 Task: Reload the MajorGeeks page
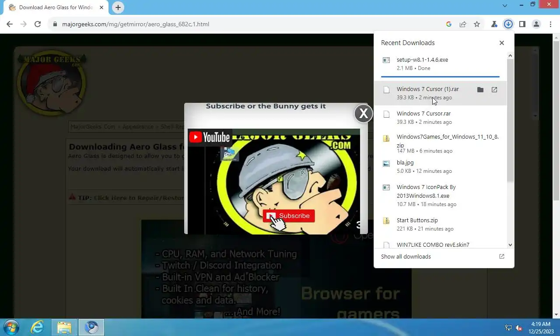(38, 24)
